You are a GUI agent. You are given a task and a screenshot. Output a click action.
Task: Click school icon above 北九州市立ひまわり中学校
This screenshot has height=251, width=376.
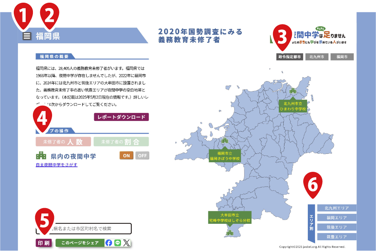click(293, 91)
